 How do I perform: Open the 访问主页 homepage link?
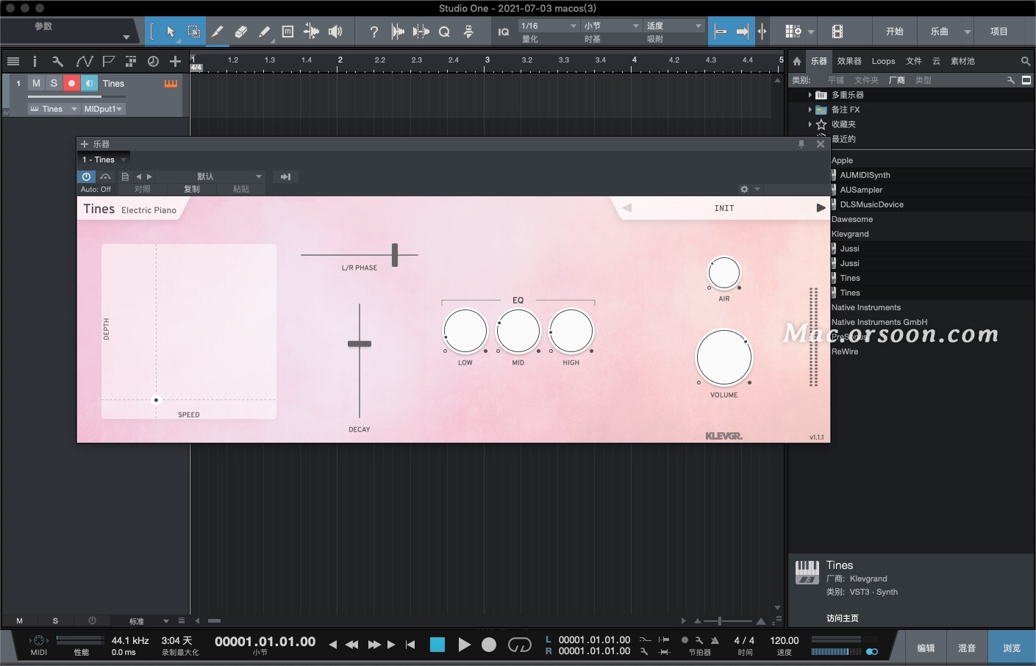pyautogui.click(x=843, y=618)
